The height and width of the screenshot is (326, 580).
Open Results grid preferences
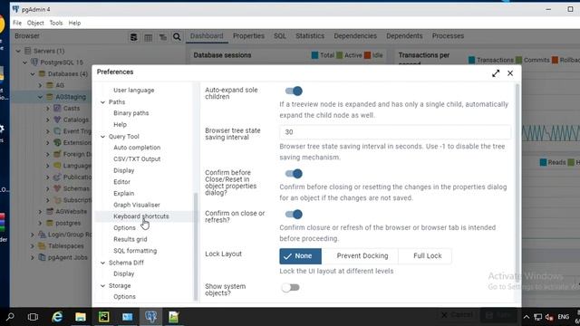[x=130, y=239]
